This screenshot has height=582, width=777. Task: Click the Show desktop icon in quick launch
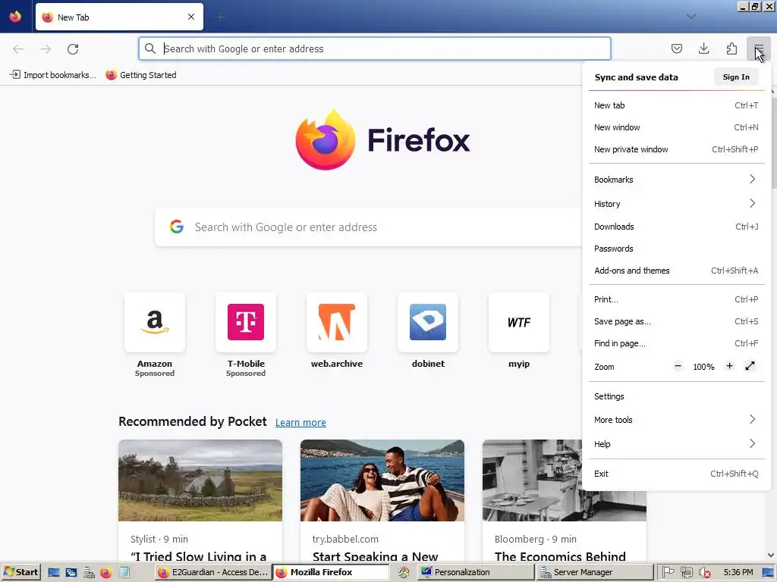click(x=54, y=573)
